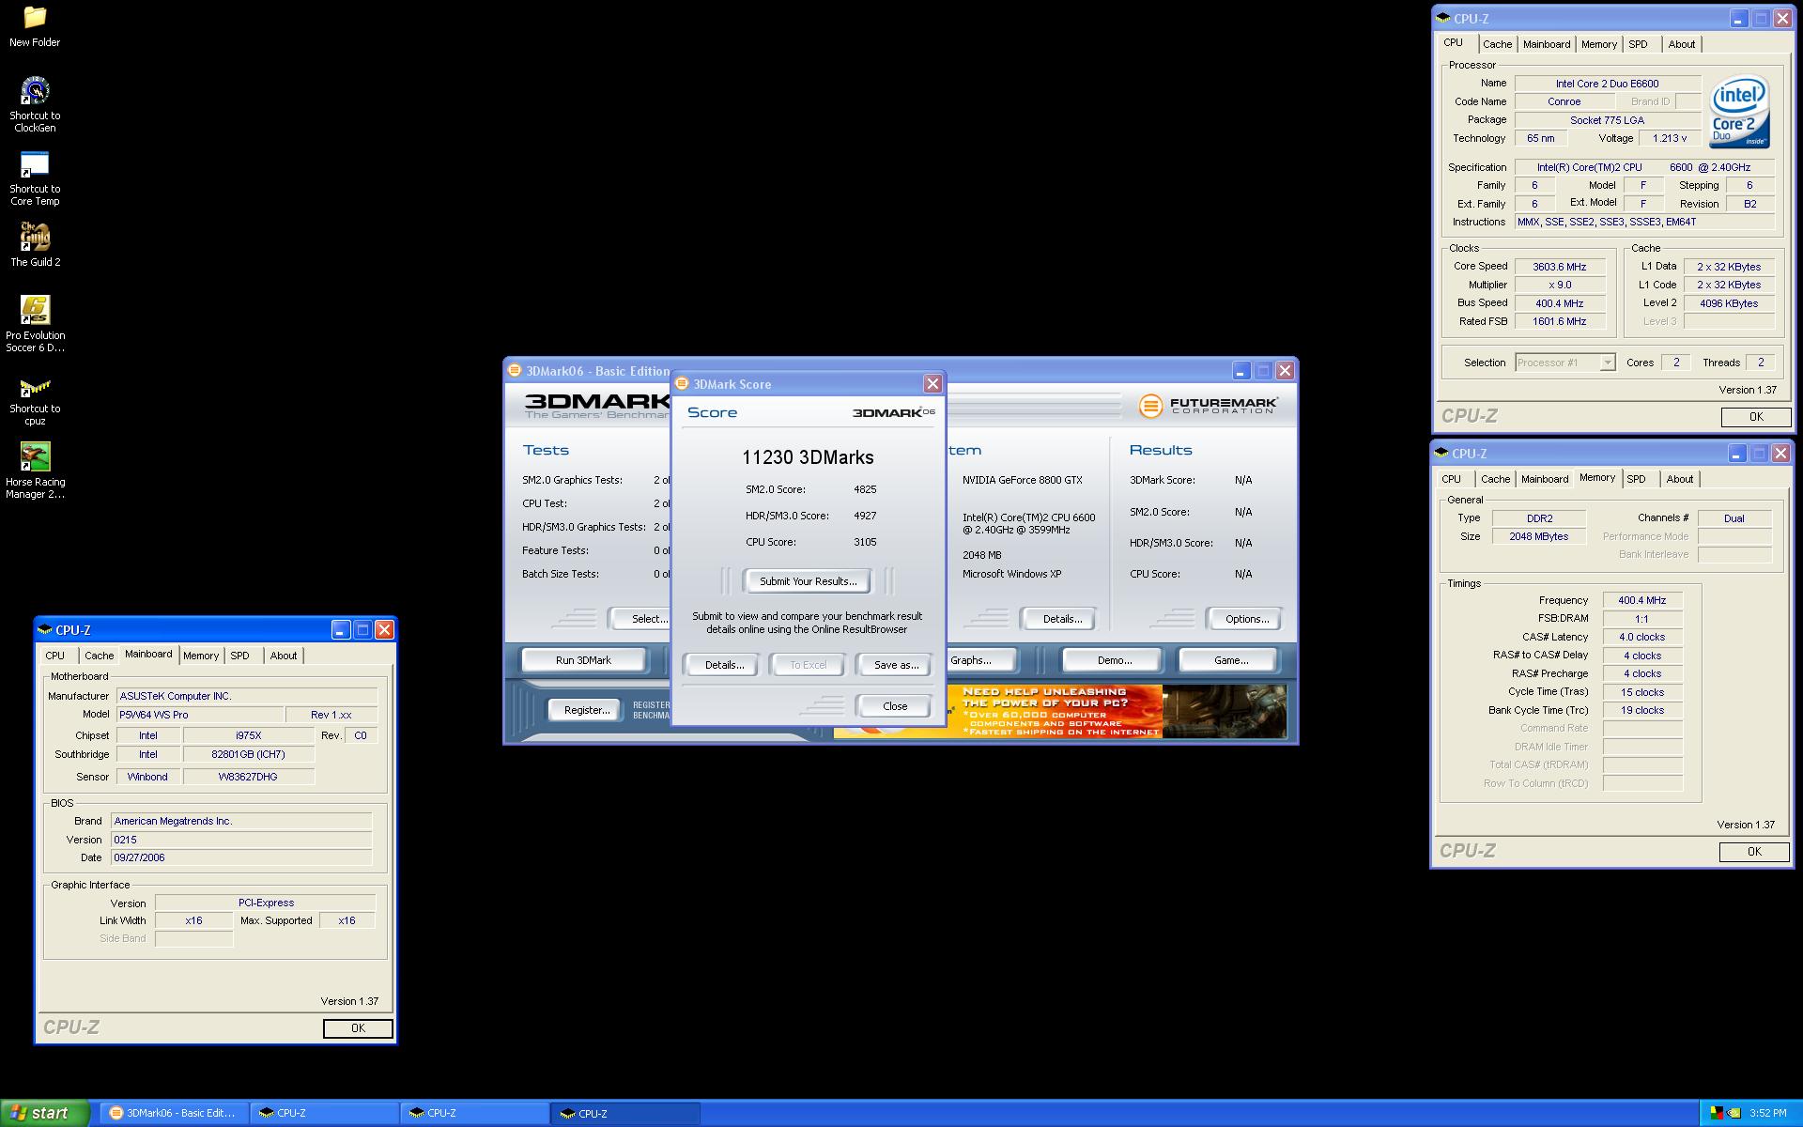The height and width of the screenshot is (1127, 1803).
Task: Click the taskbar clock showing 3:52 PM
Action: point(1767,1113)
